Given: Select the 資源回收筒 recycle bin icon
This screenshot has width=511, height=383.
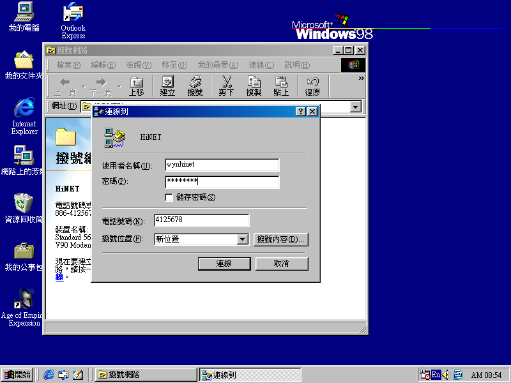Looking at the screenshot, I should click(24, 208).
